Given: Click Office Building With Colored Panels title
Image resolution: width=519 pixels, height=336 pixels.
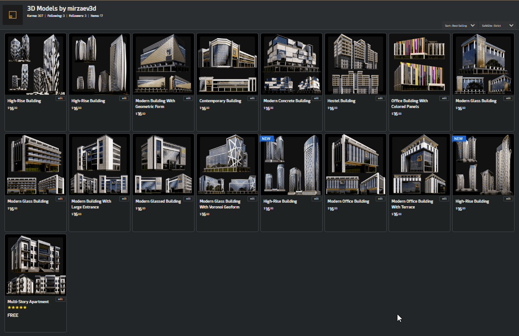Looking at the screenshot, I should coord(410,104).
